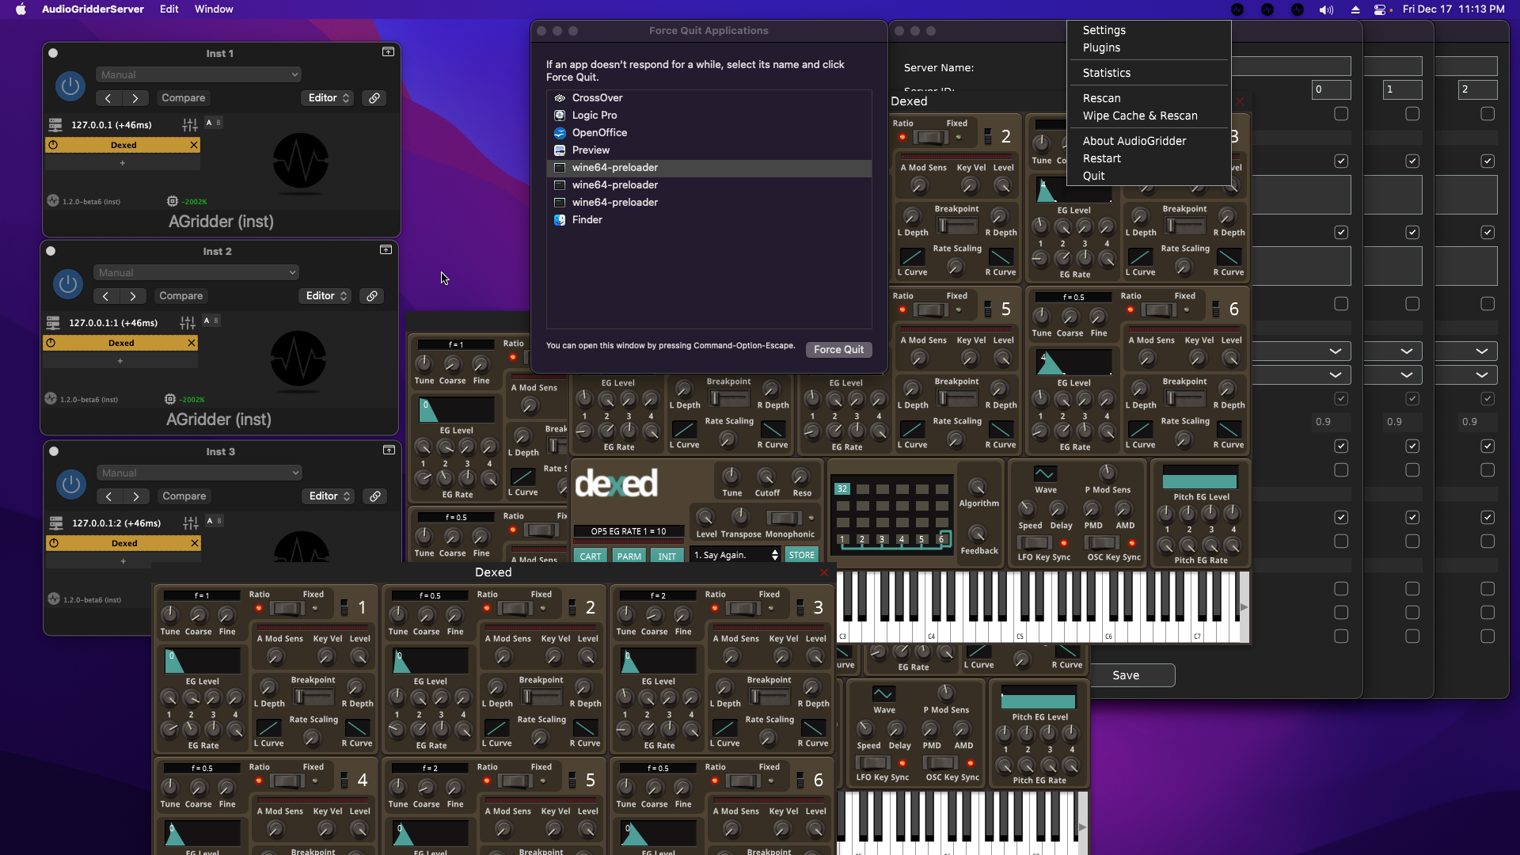Screen dimensions: 1520x855
Task: Click AudioGridder logo beside 1.2.0-beta6 in Inst 1
Action: [x=53, y=201]
